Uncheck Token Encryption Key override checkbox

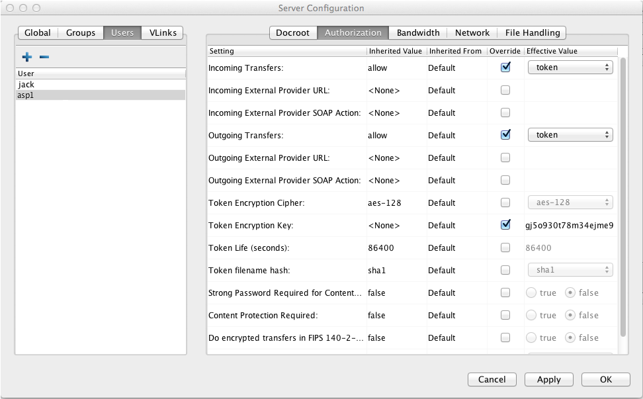(x=505, y=225)
